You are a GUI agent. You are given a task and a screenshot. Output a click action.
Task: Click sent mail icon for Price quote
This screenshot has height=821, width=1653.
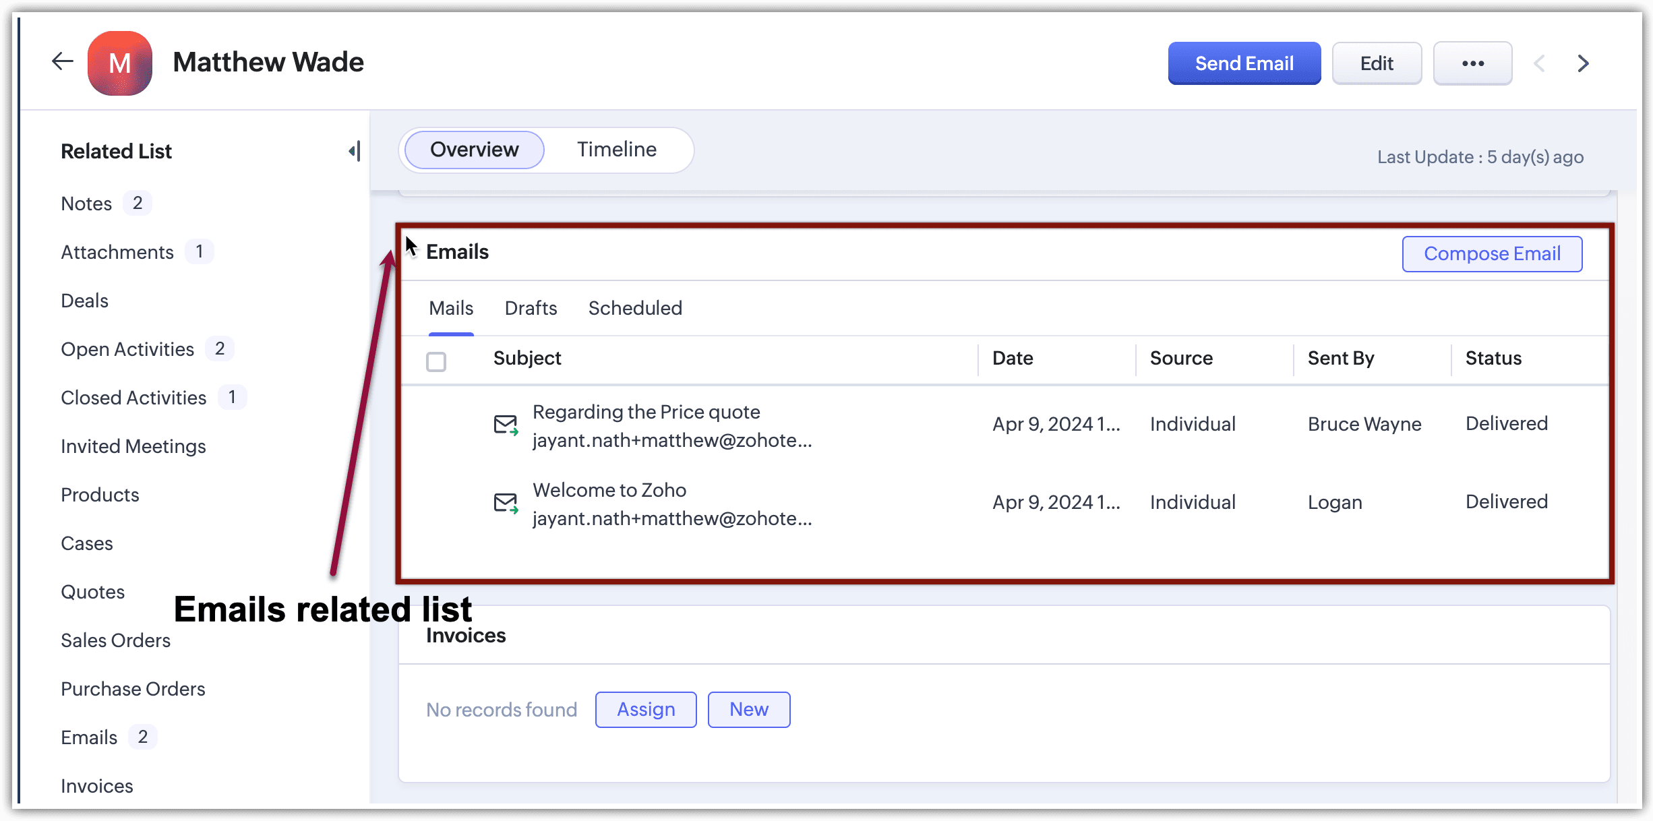pyautogui.click(x=506, y=425)
